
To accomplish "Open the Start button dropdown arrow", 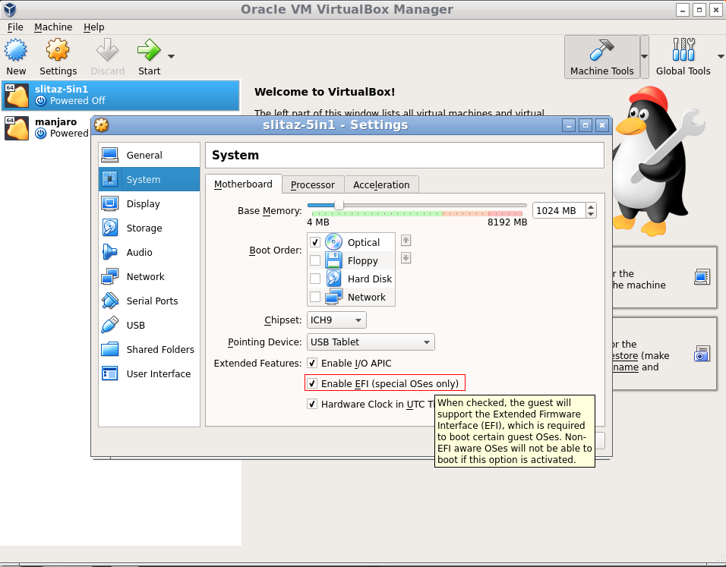I will [x=171, y=55].
